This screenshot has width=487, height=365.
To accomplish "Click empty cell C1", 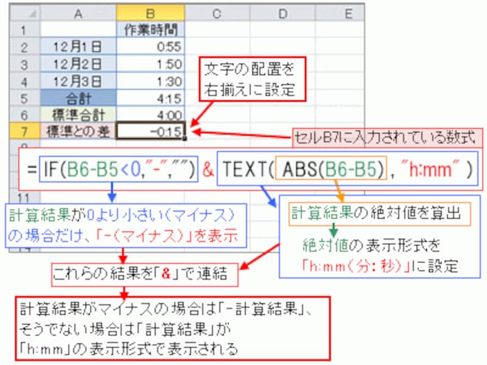I will pyautogui.click(x=217, y=30).
